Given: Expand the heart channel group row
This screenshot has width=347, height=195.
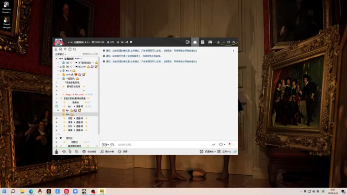Looking at the screenshot, I should point(56,138).
